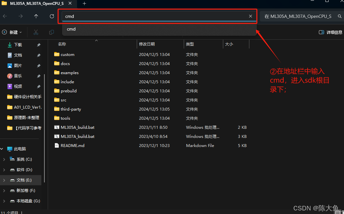Select the Cut (scissors) toolbar icon
344x214 pixels.
click(36, 32)
